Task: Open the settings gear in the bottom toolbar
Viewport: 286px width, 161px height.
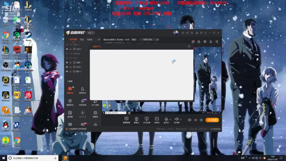Action: click(x=201, y=120)
